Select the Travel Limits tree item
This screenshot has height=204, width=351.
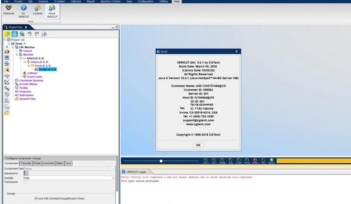[x=34, y=77]
